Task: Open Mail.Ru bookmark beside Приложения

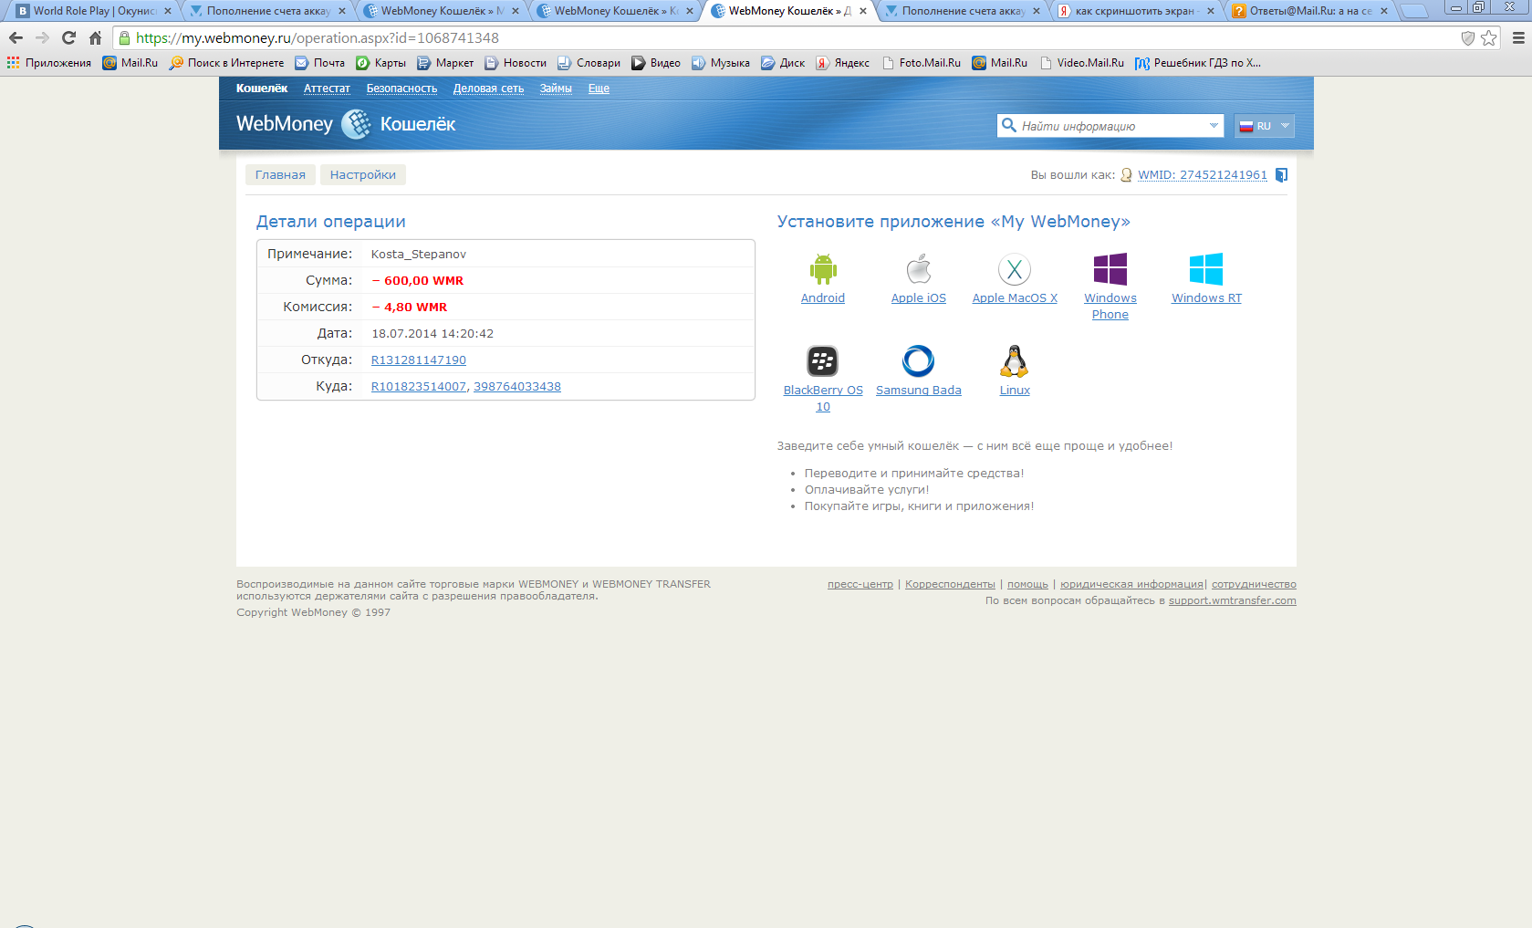Action: pyautogui.click(x=130, y=63)
